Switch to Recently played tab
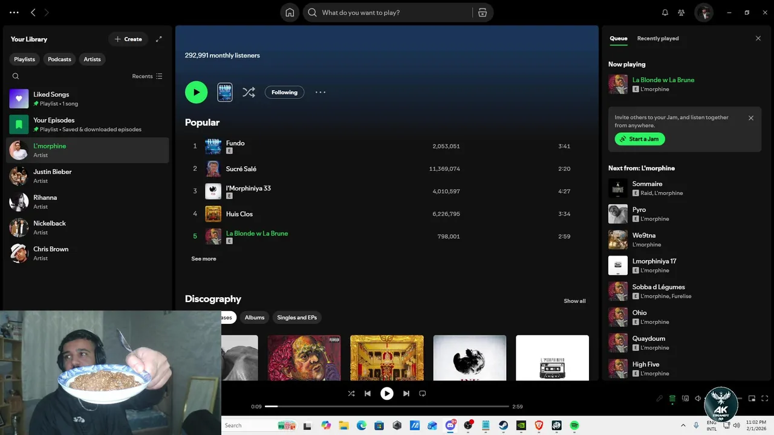This screenshot has width=774, height=435. [x=658, y=39]
